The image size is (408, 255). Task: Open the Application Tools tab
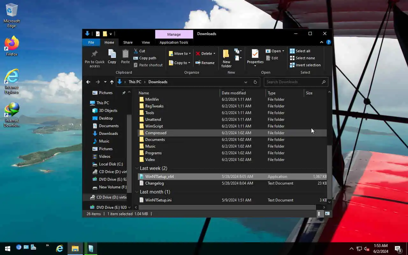(x=174, y=42)
